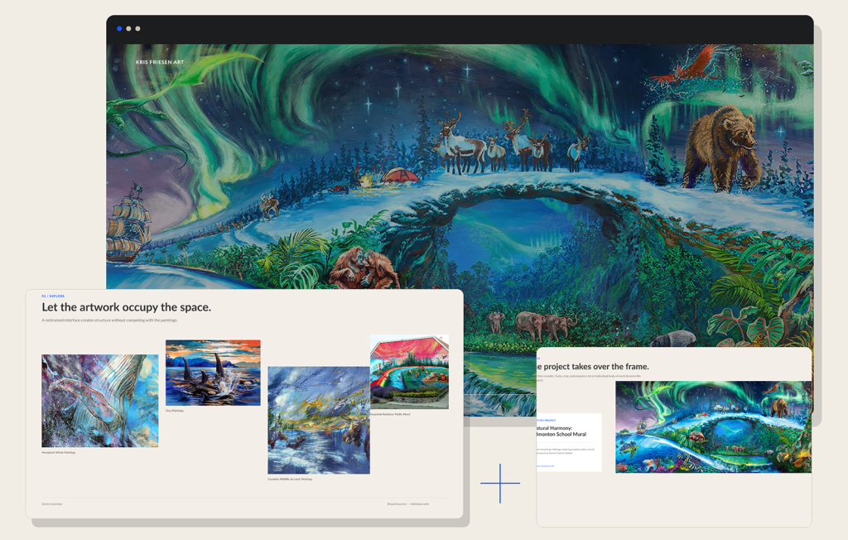Click heading 'Let the artwork occupy the space.'
The width and height of the screenshot is (848, 540).
pos(127,307)
